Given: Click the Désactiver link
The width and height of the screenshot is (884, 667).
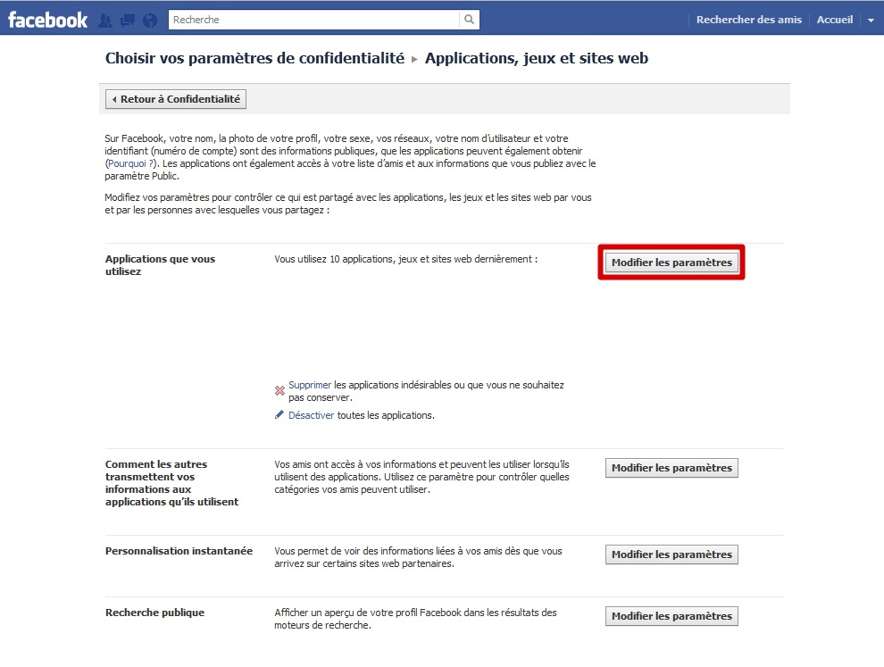Looking at the screenshot, I should [312, 415].
